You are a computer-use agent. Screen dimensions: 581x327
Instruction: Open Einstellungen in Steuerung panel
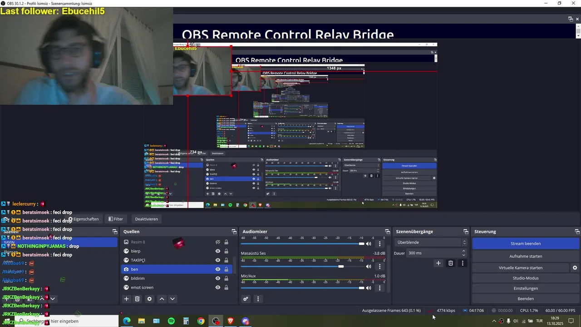[526, 288]
